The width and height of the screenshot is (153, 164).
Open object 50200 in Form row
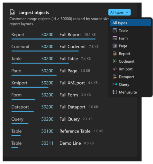click(47, 95)
